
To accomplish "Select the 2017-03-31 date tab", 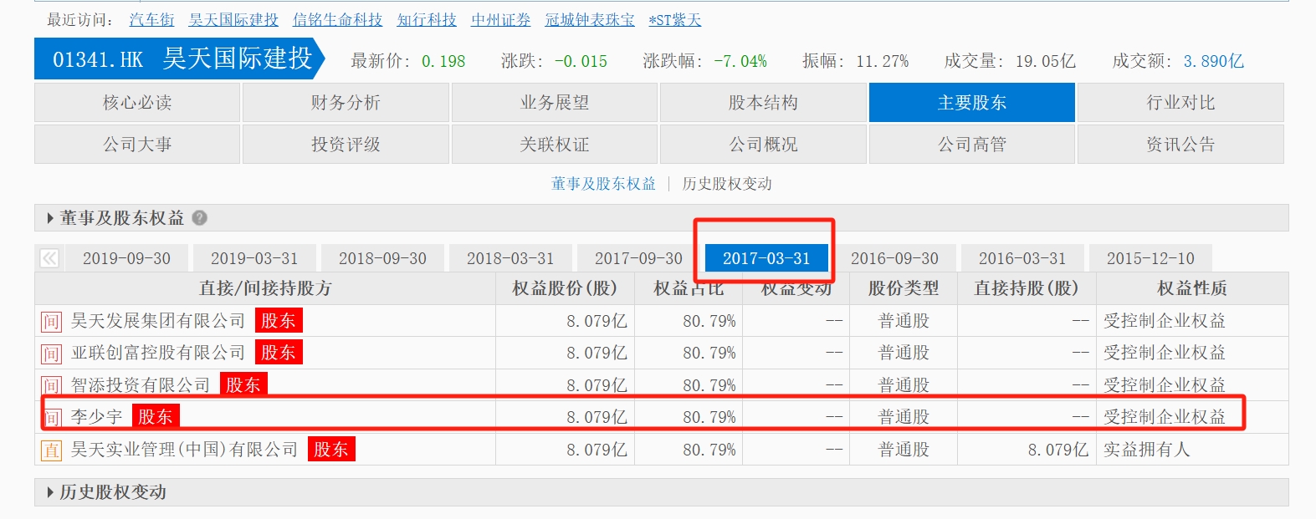I will click(766, 258).
